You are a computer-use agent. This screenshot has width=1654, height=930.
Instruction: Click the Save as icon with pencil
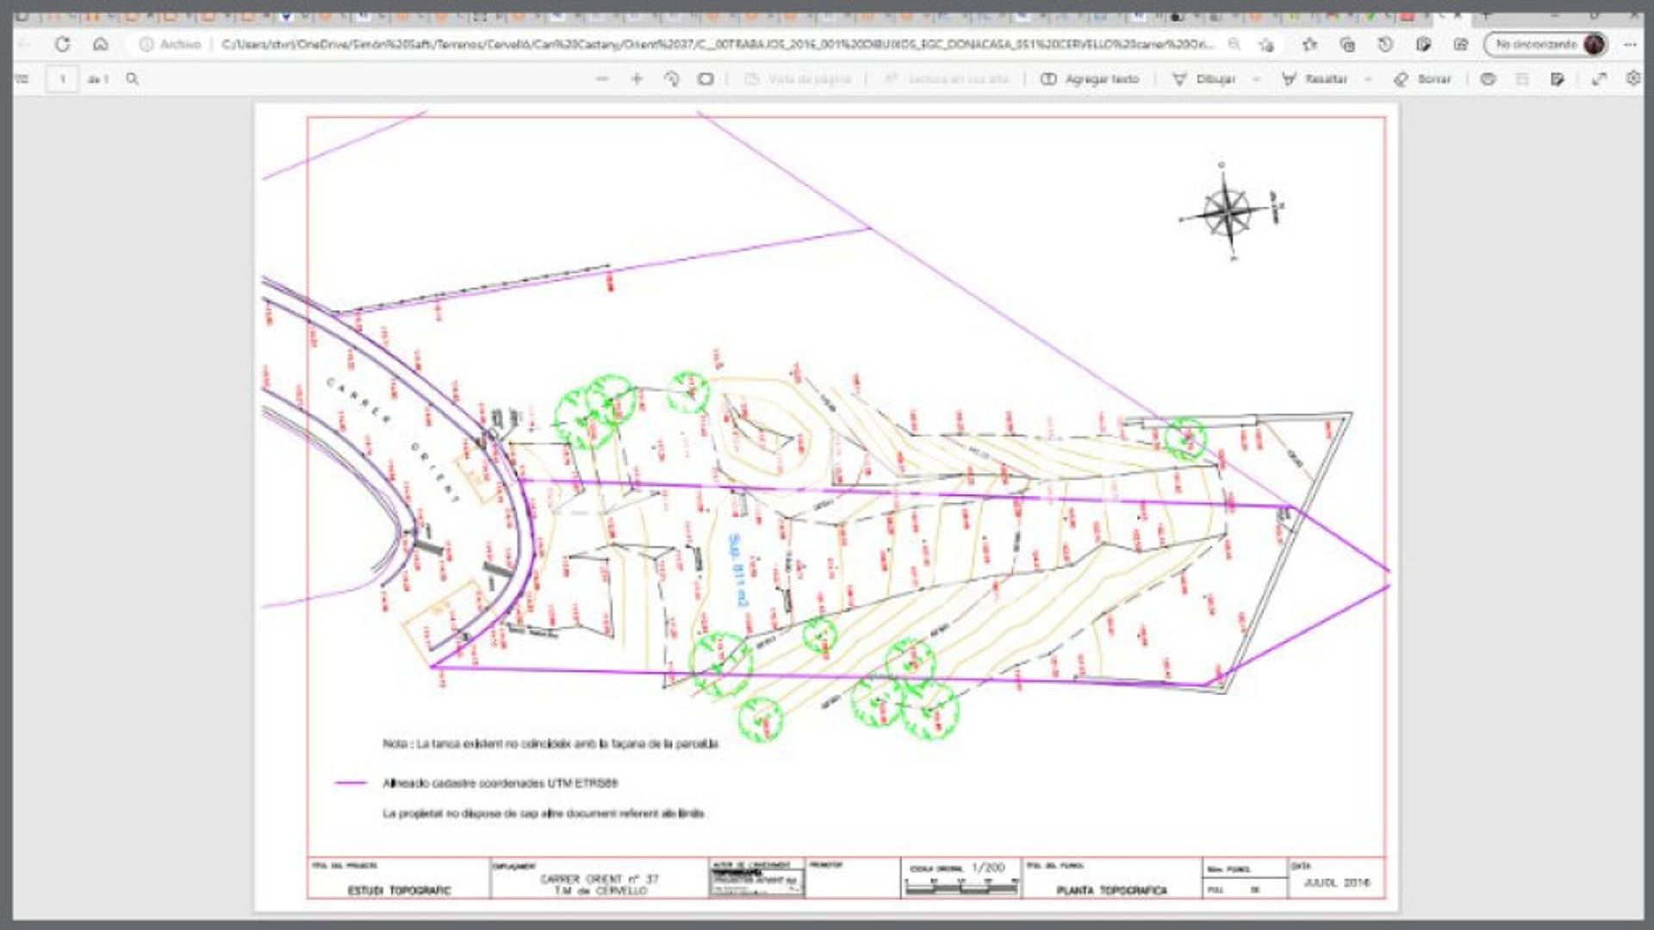[x=1557, y=78]
